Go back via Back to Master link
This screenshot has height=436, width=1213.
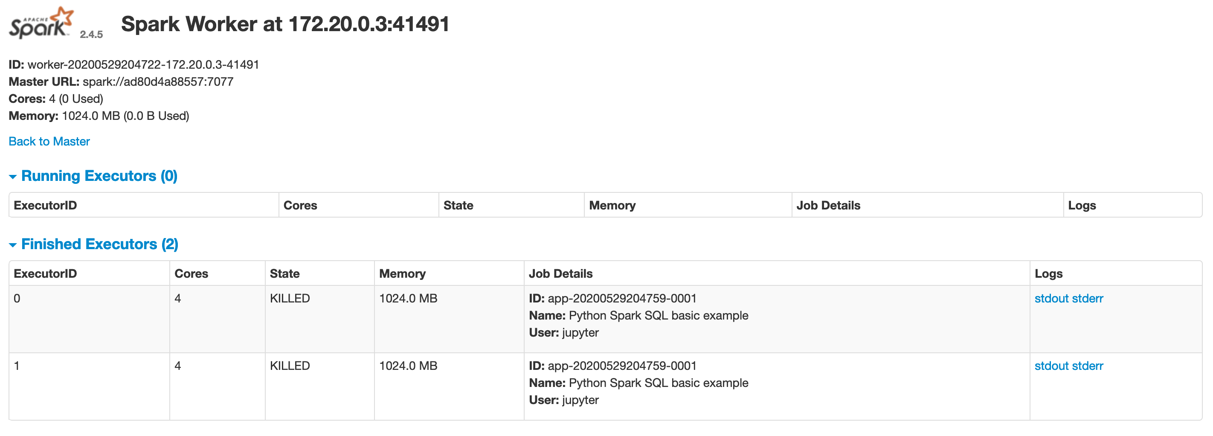point(49,141)
